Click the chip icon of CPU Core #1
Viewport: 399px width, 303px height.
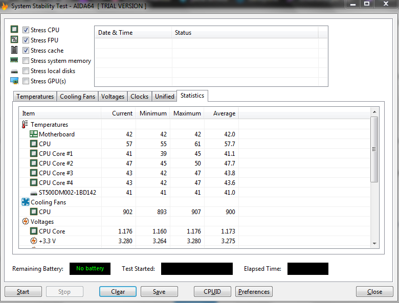pyautogui.click(x=34, y=153)
